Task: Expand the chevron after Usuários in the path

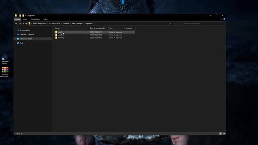Action: click(x=71, y=23)
